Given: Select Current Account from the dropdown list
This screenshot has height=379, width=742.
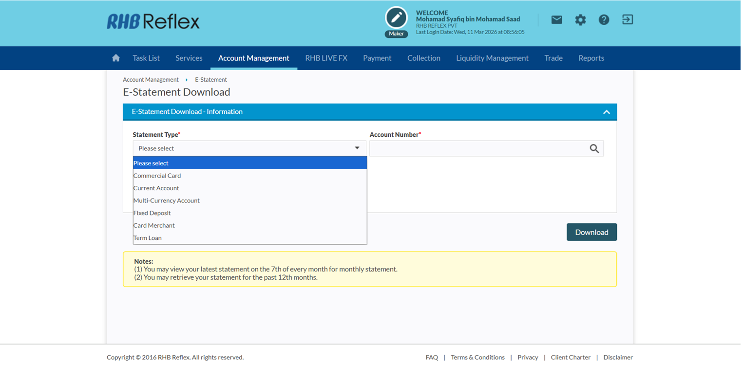Looking at the screenshot, I should 156,188.
